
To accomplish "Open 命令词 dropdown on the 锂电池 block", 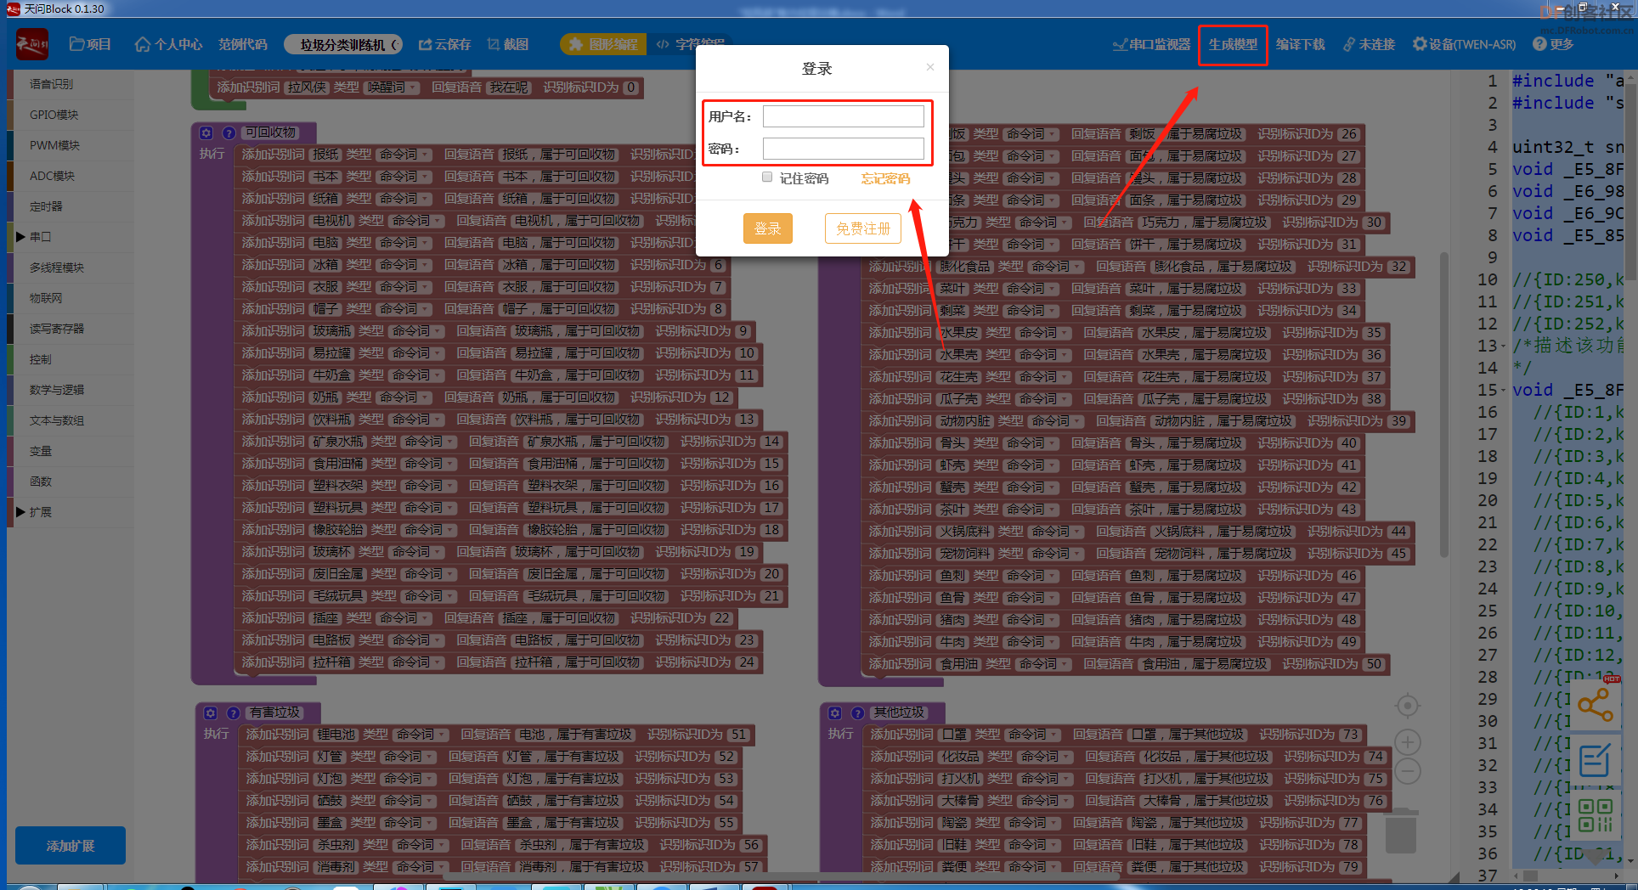I will click(x=421, y=735).
